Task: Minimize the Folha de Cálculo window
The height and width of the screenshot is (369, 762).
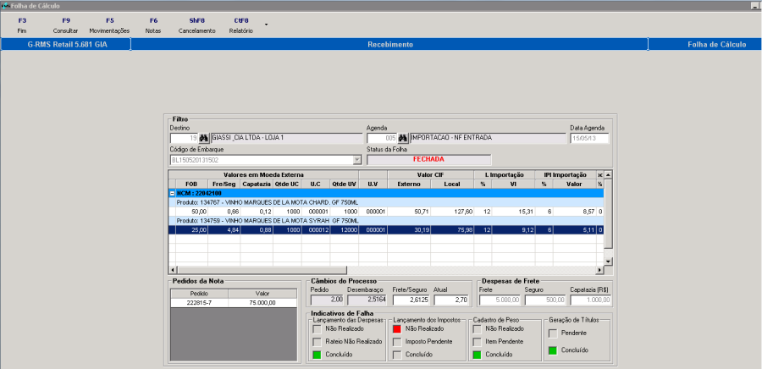Action: tap(754, 5)
